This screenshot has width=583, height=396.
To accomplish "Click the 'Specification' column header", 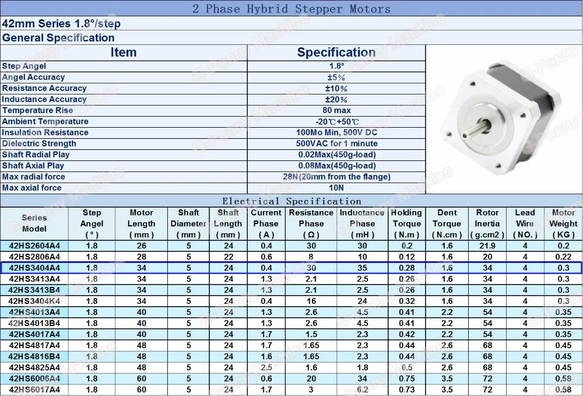I will pyautogui.click(x=336, y=52).
